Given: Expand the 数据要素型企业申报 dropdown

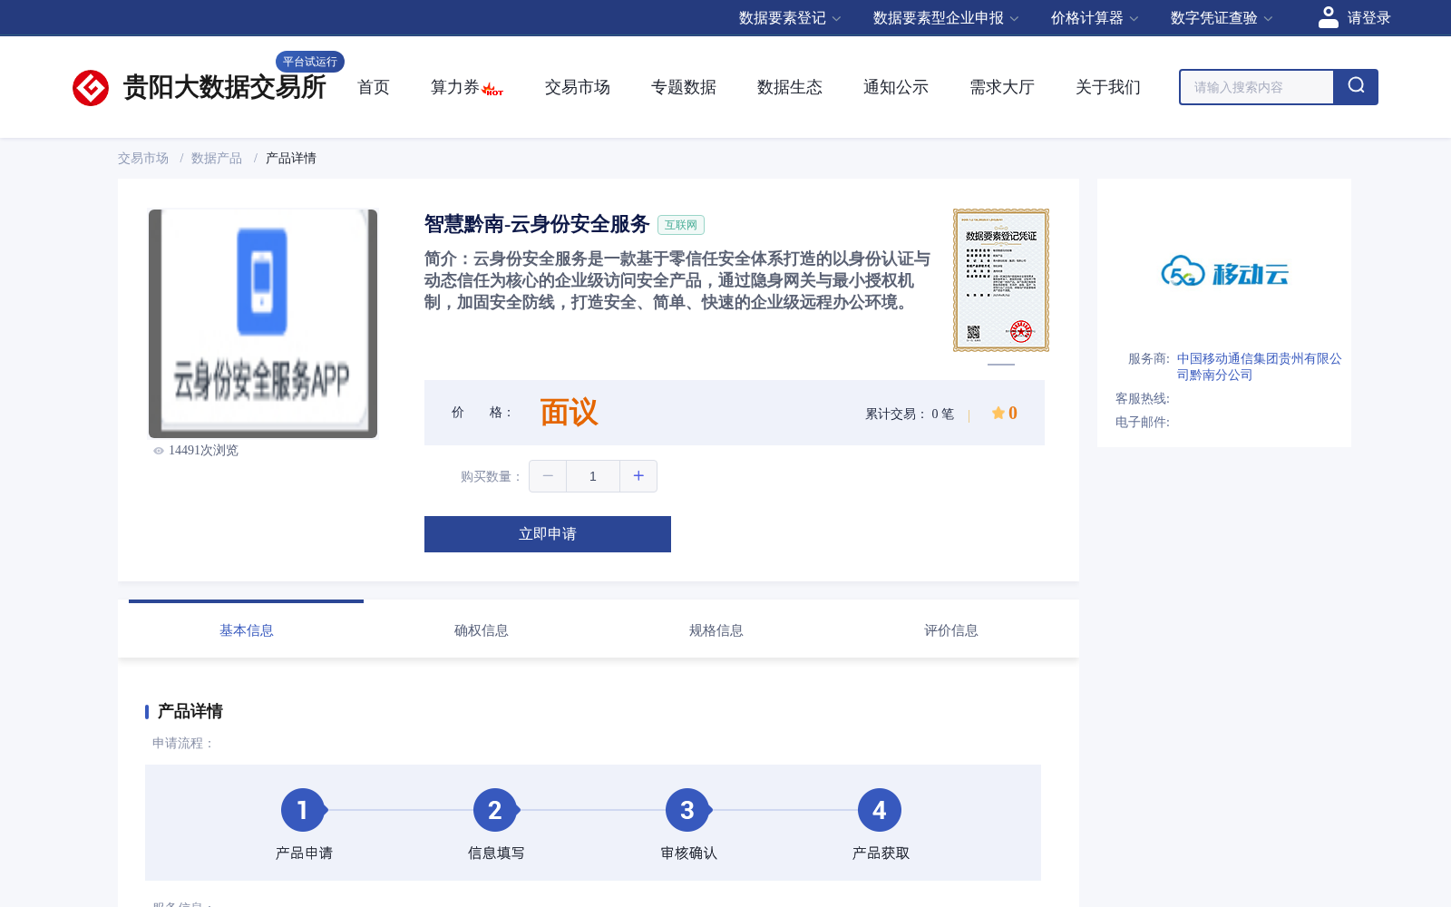Looking at the screenshot, I should tap(946, 18).
